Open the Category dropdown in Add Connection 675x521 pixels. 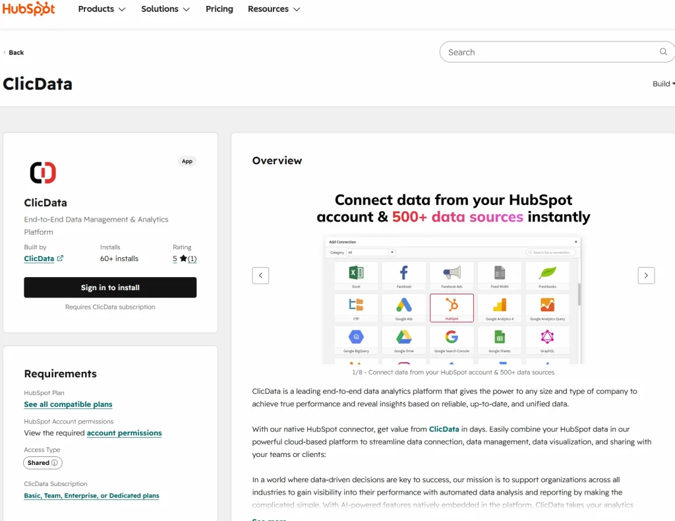(371, 253)
